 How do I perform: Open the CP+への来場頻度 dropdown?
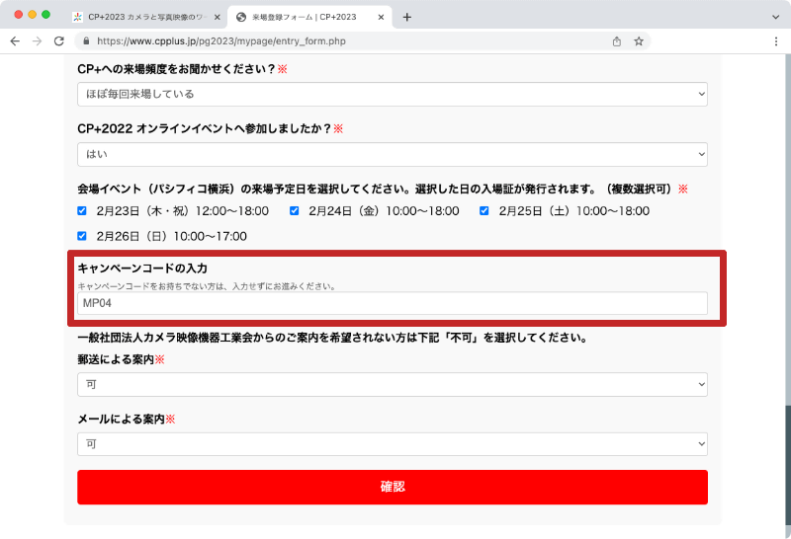click(x=393, y=94)
